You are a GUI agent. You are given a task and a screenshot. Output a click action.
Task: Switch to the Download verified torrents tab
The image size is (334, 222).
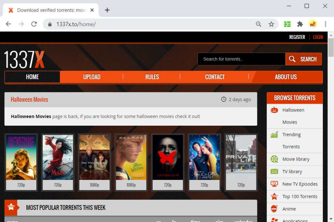(x=51, y=10)
